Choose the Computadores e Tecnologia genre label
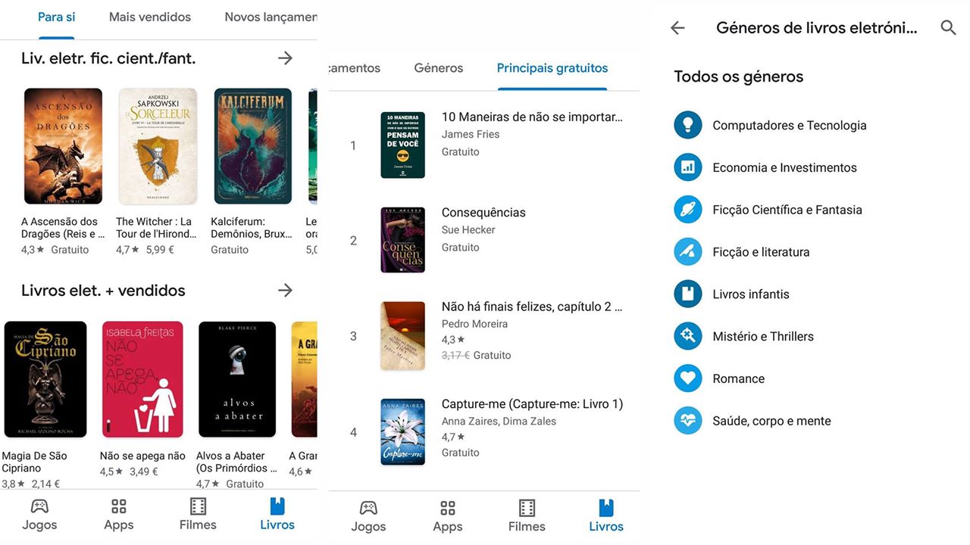This screenshot has width=970, height=545. (790, 126)
